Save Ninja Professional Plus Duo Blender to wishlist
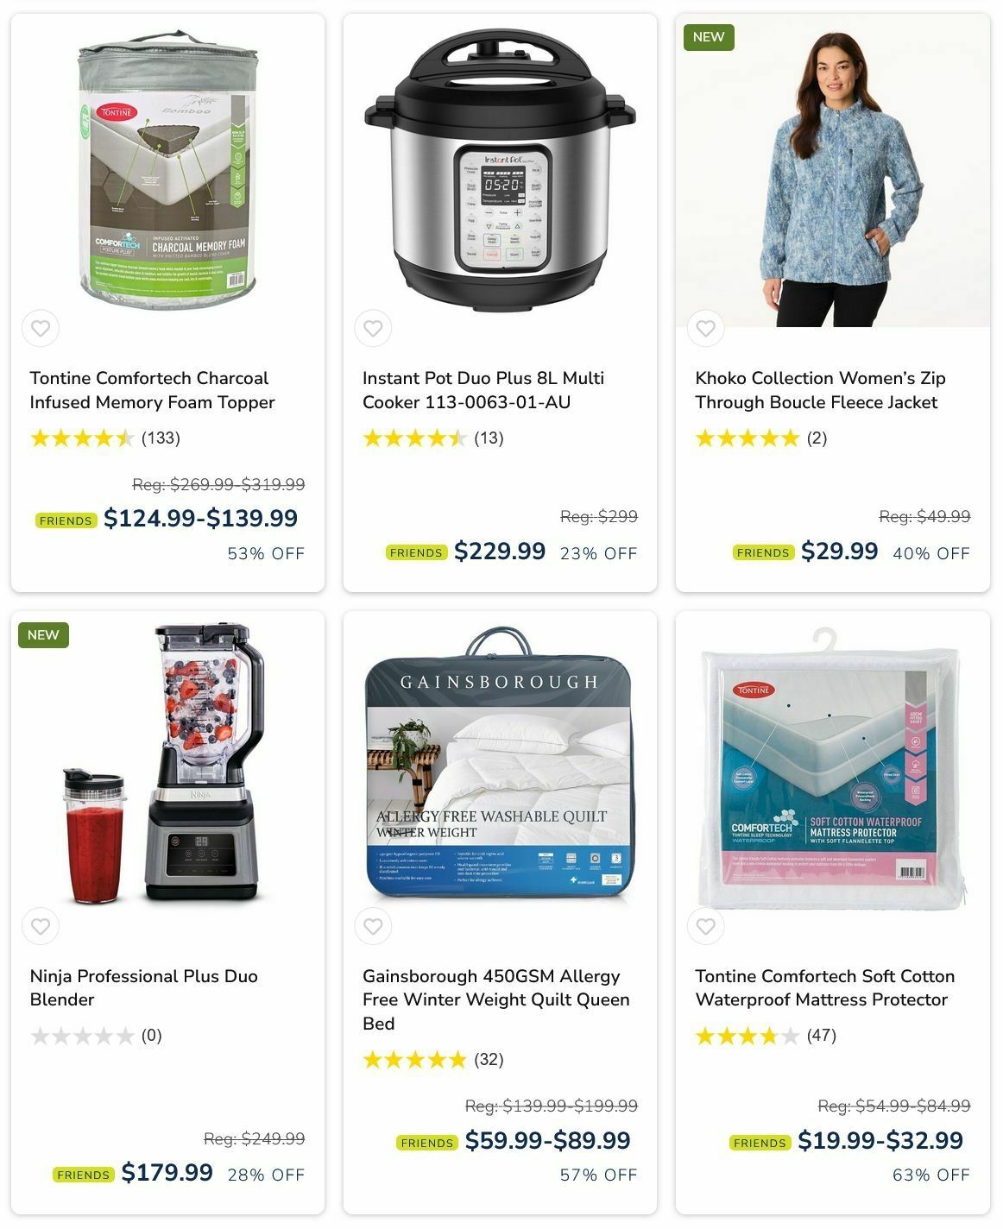 (41, 926)
